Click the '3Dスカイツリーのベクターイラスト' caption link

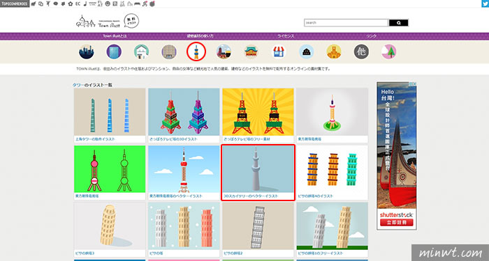click(251, 196)
